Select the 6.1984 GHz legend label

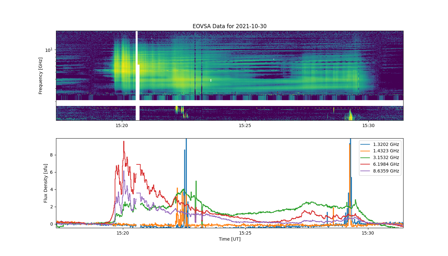pos(386,164)
